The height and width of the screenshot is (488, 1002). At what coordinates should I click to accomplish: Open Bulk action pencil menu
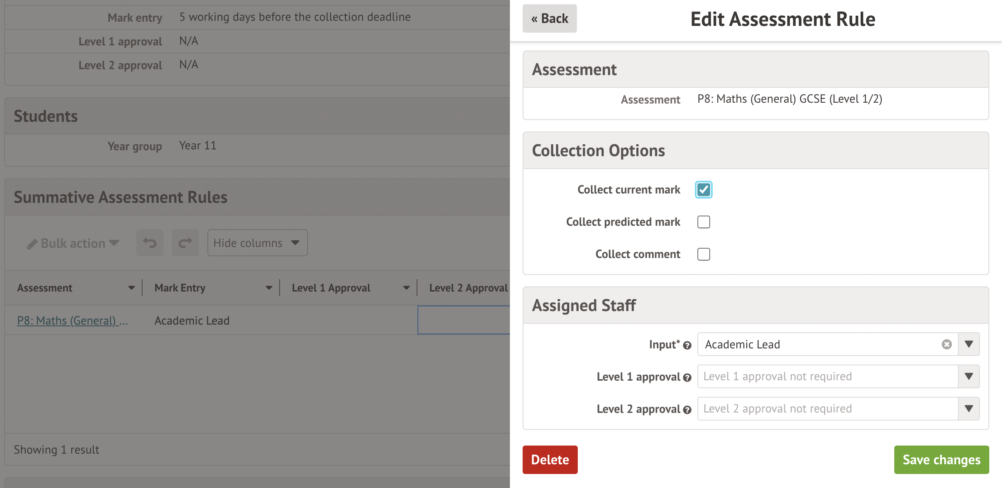tap(73, 243)
